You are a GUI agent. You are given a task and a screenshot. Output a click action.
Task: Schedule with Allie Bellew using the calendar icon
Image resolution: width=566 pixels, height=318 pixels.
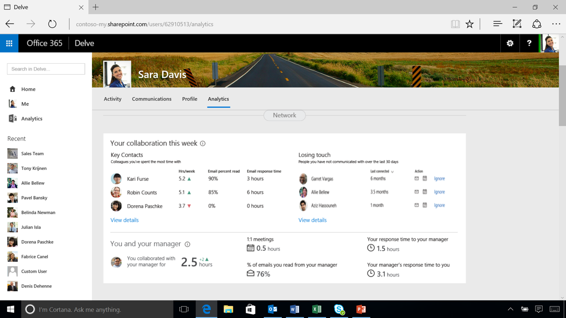[424, 192]
